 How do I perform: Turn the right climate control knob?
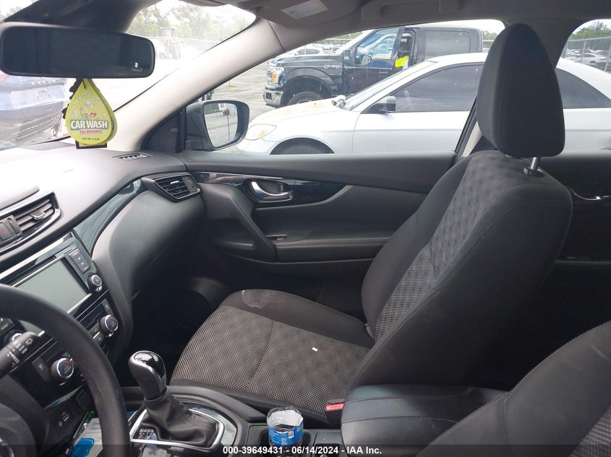pos(108,324)
